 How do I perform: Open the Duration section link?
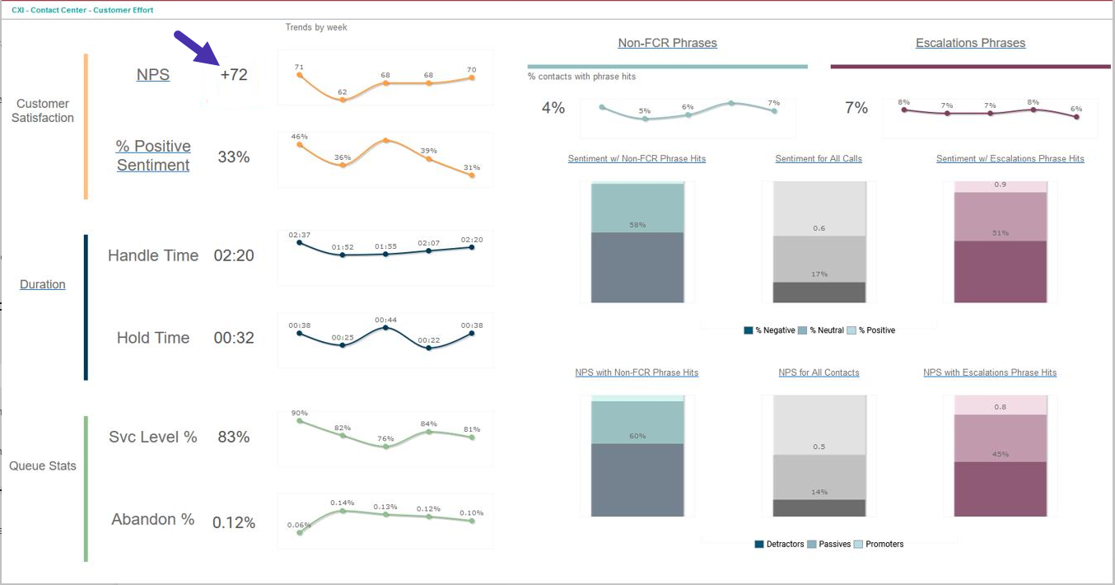point(43,284)
